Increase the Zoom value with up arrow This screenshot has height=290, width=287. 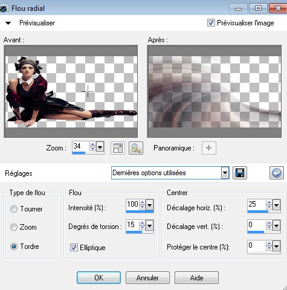pos(92,144)
